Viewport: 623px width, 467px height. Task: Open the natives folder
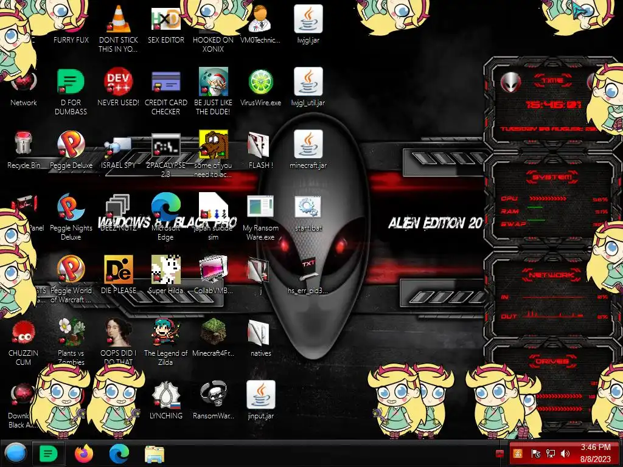[x=259, y=333]
